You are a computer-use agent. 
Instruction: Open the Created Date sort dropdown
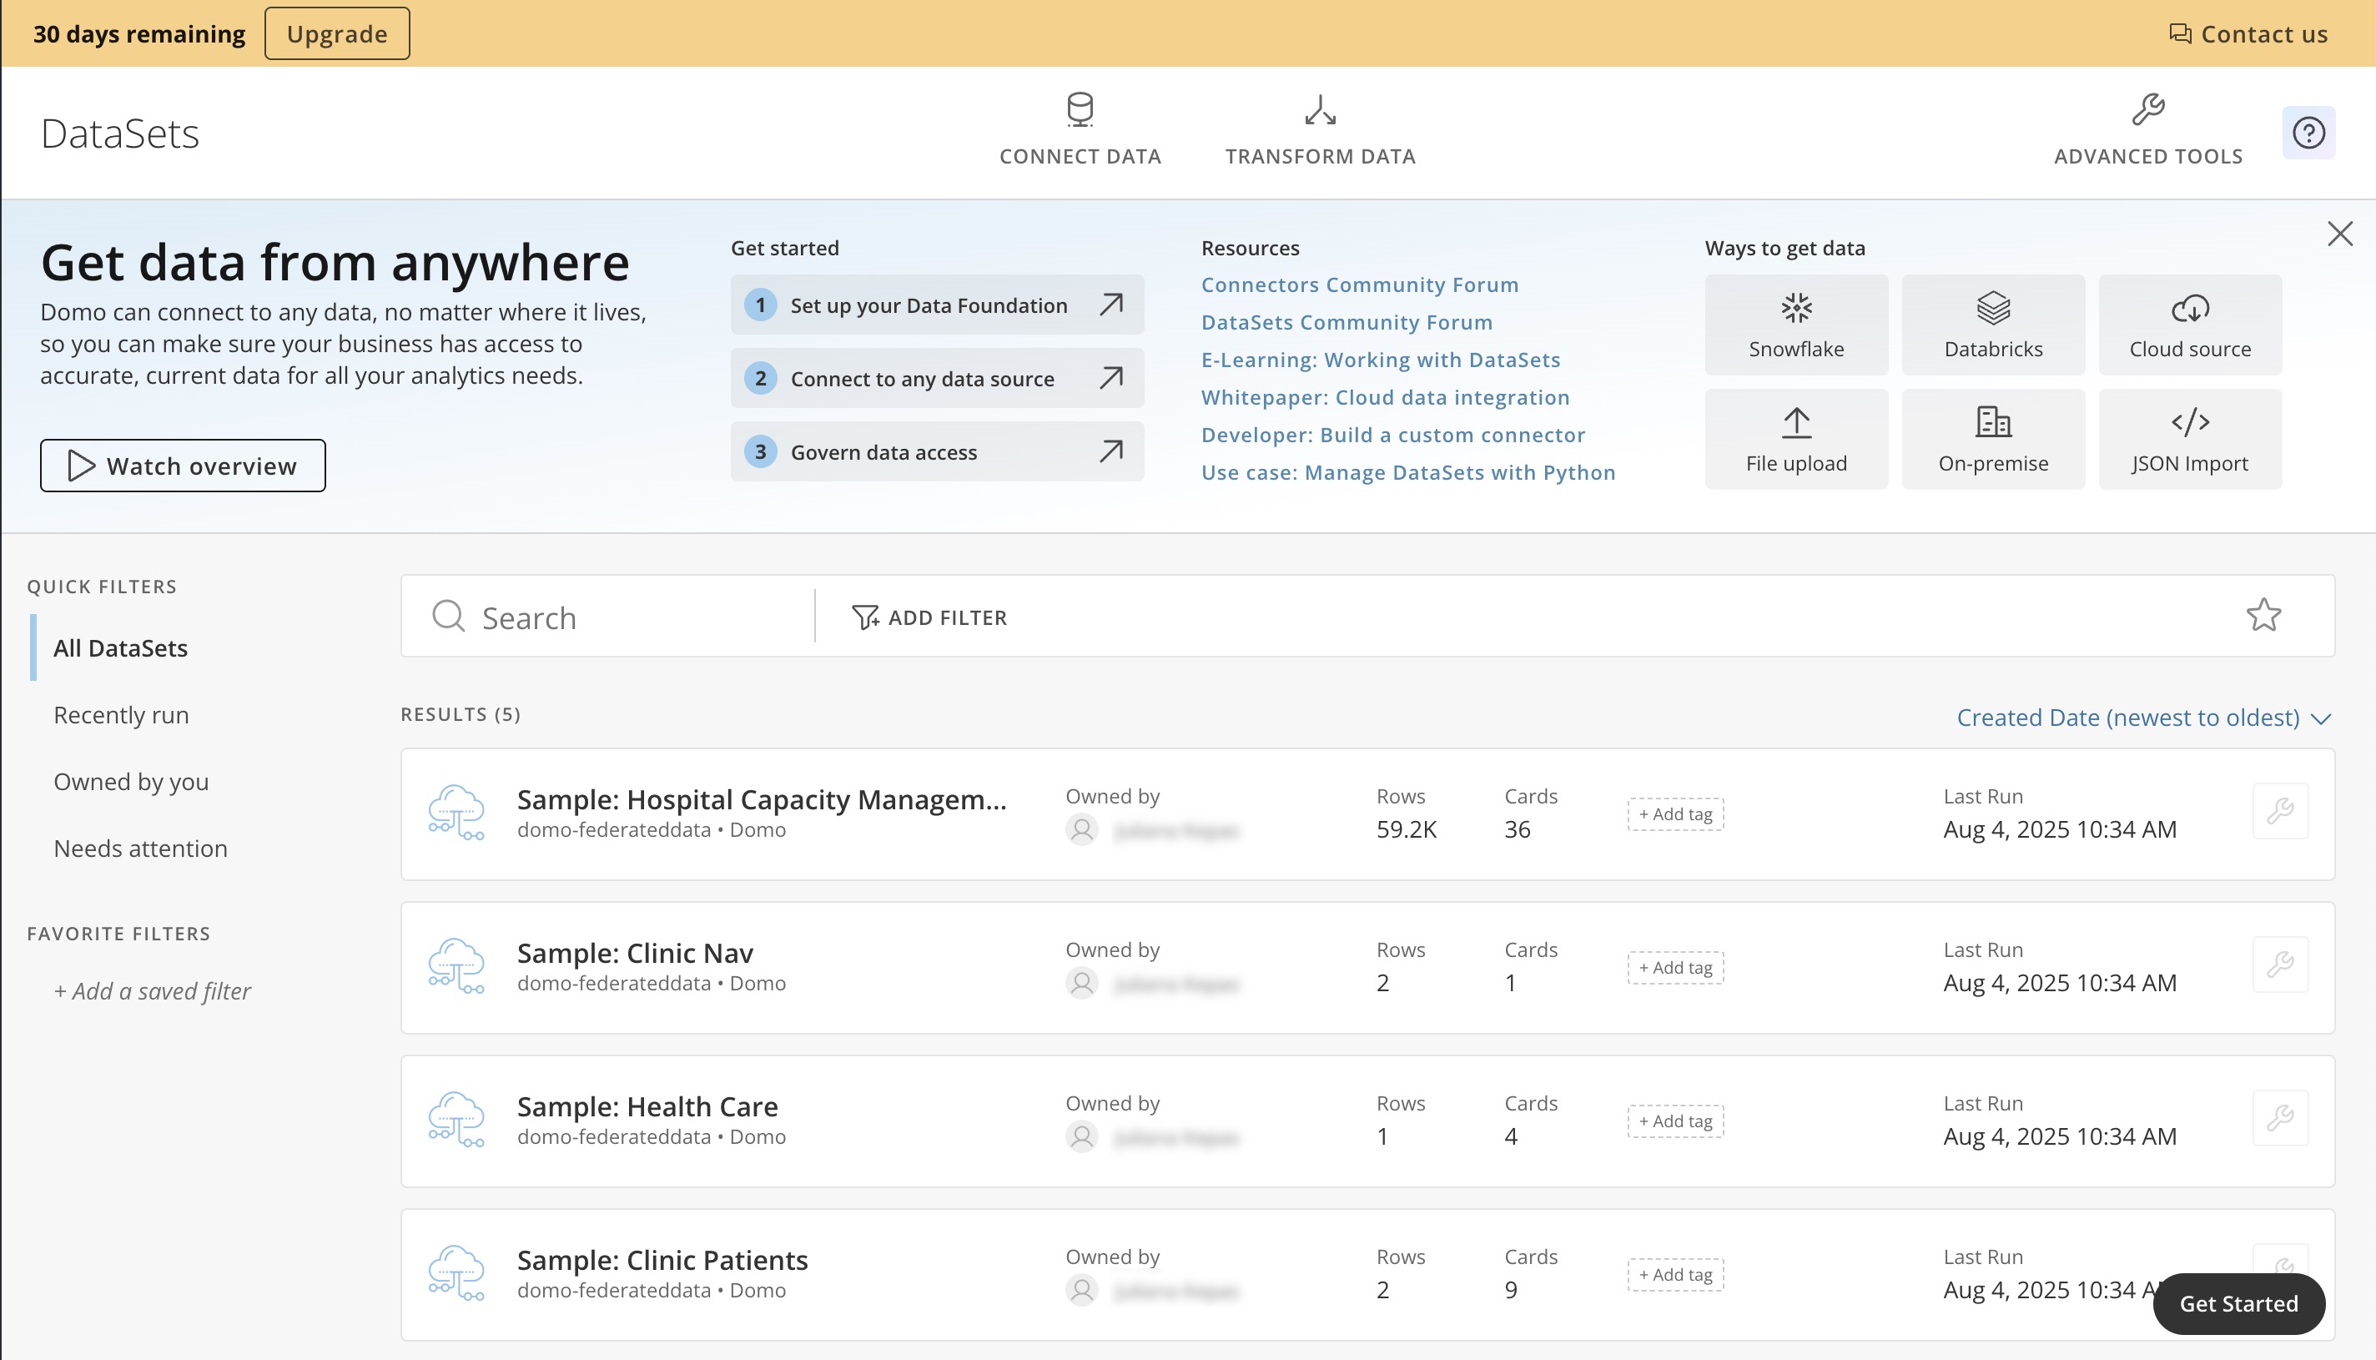pos(2144,718)
